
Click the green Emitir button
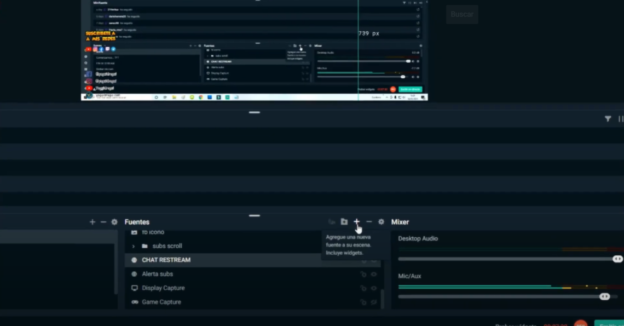[609, 323]
